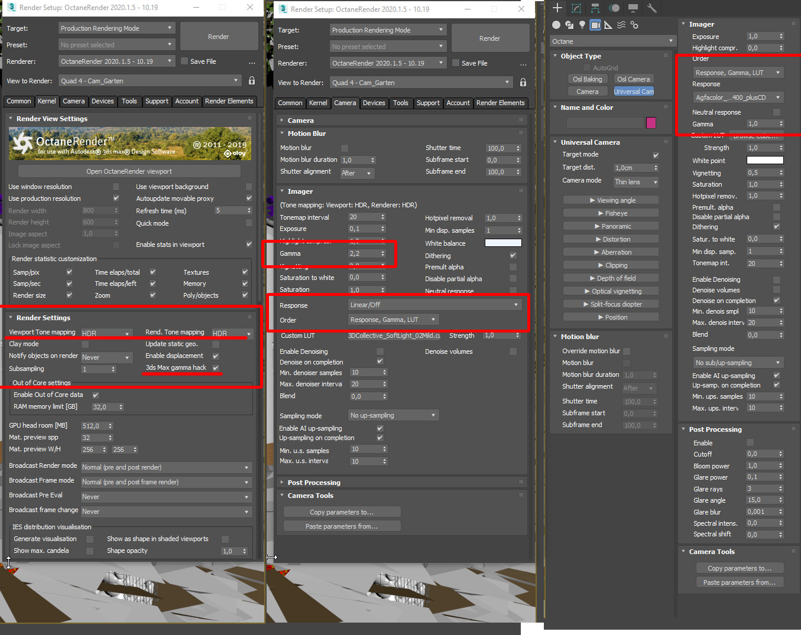Open Viewport Tone mapping dropdown

(x=106, y=334)
